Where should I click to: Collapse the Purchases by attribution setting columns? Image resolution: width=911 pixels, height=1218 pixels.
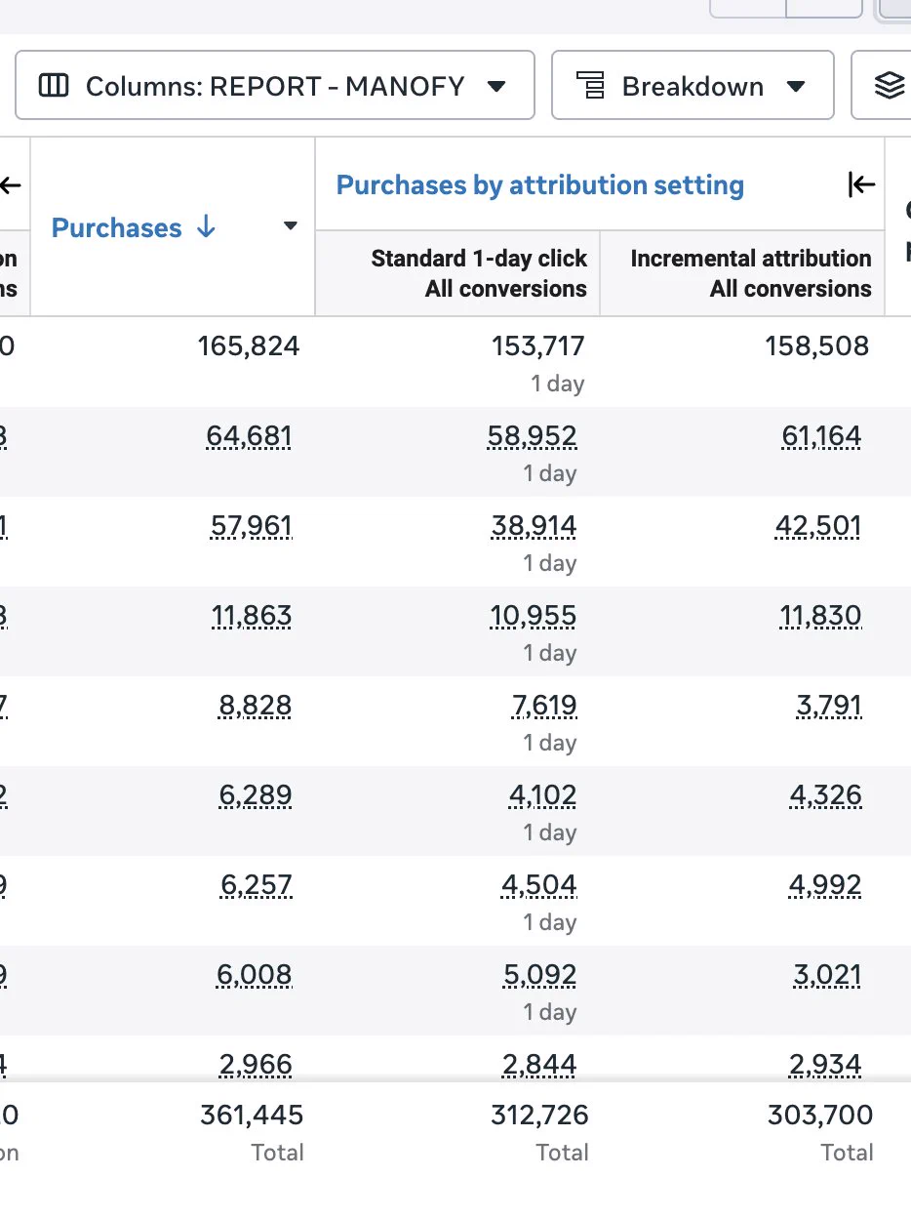point(861,184)
